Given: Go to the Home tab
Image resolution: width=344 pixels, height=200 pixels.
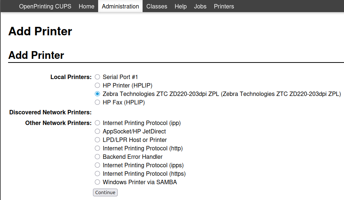Looking at the screenshot, I should [x=86, y=6].
